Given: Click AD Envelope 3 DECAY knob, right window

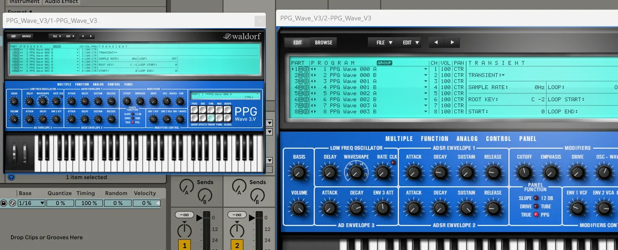Looking at the screenshot, I should click(356, 208).
